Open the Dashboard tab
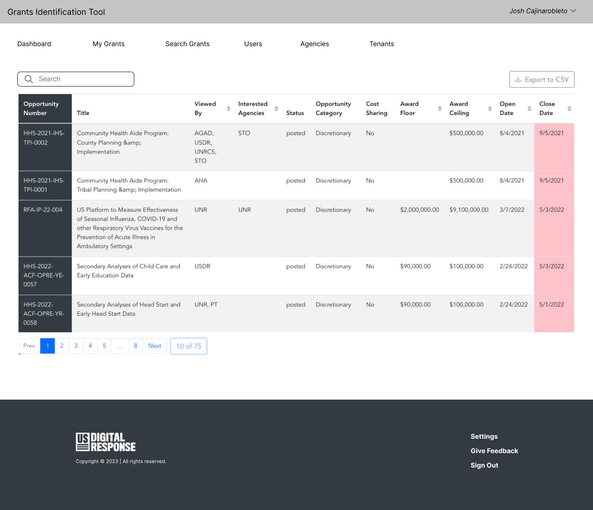 coord(34,44)
